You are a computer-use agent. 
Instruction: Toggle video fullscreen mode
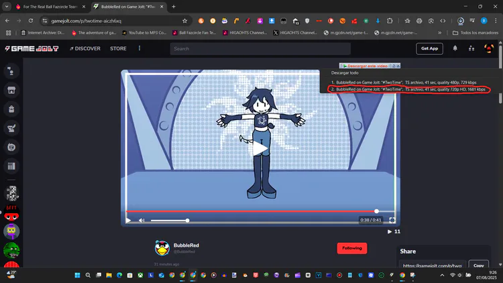pos(392,220)
